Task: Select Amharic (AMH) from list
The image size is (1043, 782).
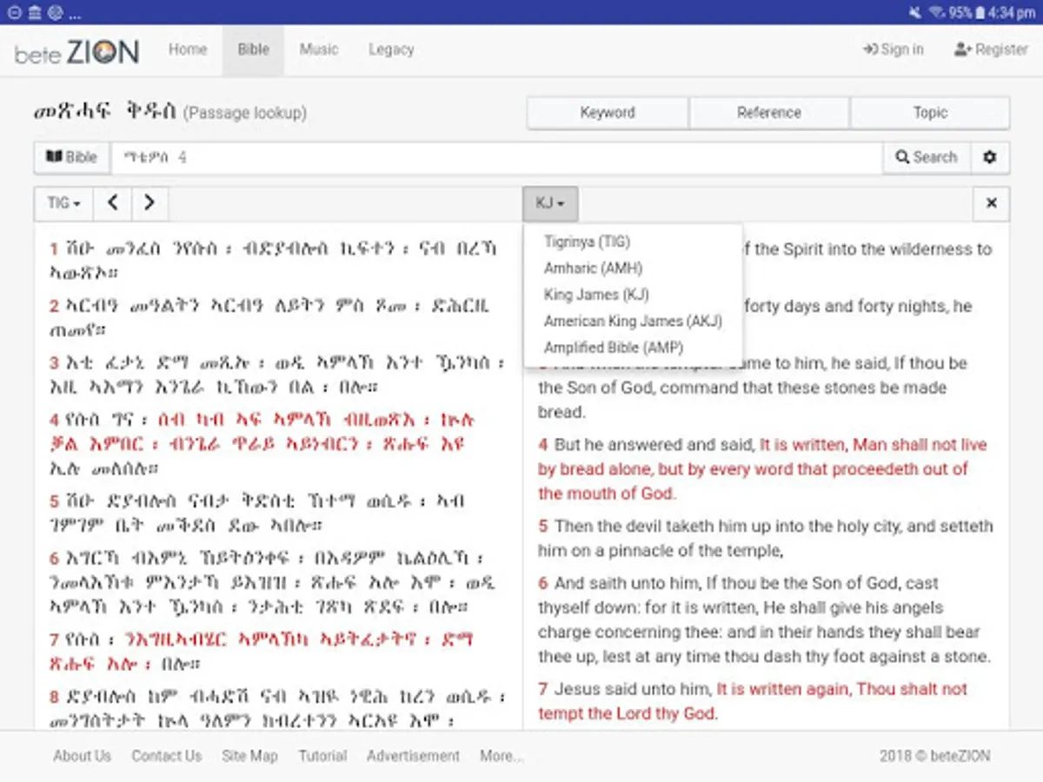Action: (x=593, y=268)
